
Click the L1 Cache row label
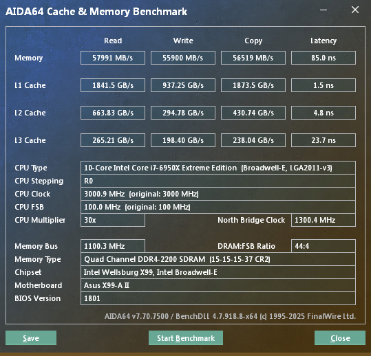(x=30, y=85)
